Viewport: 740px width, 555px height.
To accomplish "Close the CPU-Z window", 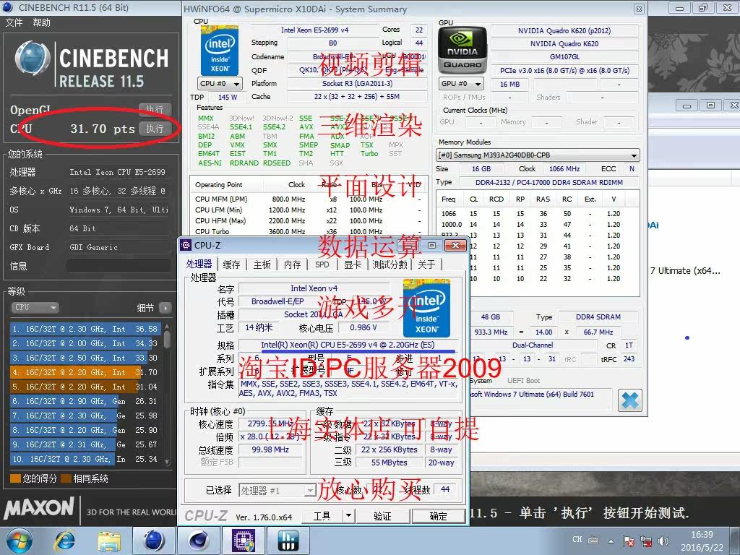I will (x=455, y=245).
